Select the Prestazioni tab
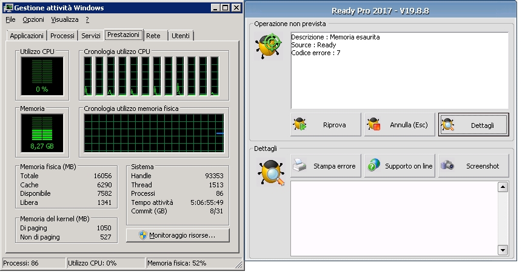Screen dimensions: 525x277 (123, 35)
